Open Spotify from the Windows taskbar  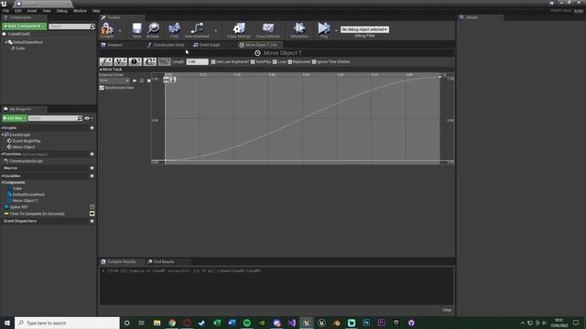[x=246, y=323]
